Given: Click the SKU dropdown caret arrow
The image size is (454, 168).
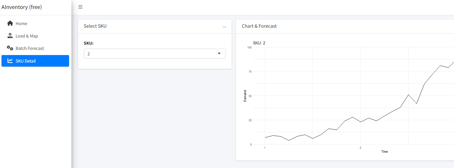Looking at the screenshot, I should click(219, 54).
